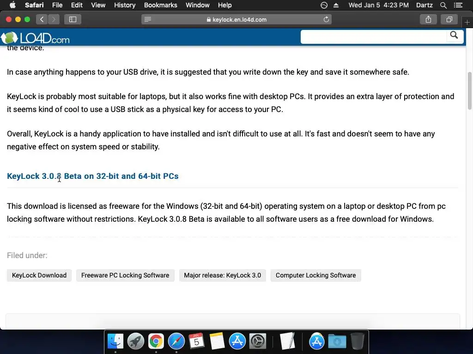Click the paragraph starting 'Overall, KeyLock is a handy'
This screenshot has width=473, height=354.
point(221,140)
